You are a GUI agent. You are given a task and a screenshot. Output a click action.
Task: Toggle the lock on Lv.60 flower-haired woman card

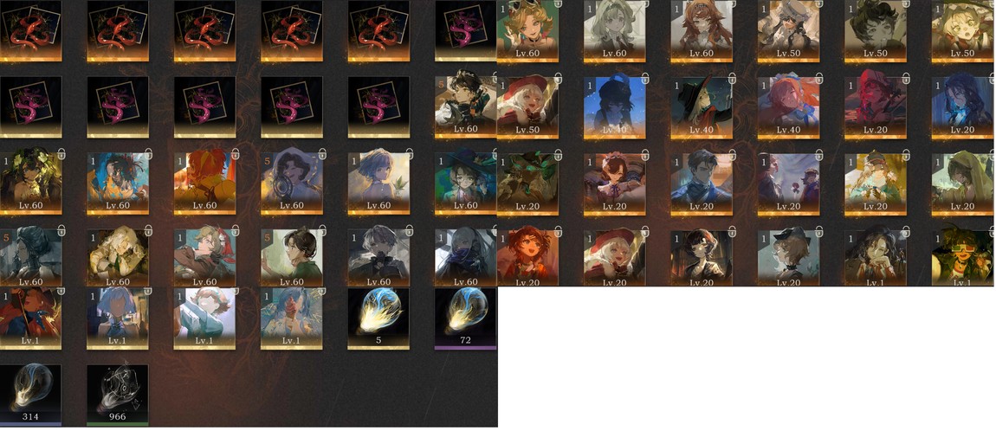tap(61, 153)
